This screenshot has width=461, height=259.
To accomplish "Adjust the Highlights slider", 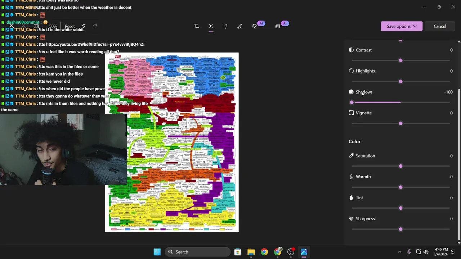I will click(400, 81).
